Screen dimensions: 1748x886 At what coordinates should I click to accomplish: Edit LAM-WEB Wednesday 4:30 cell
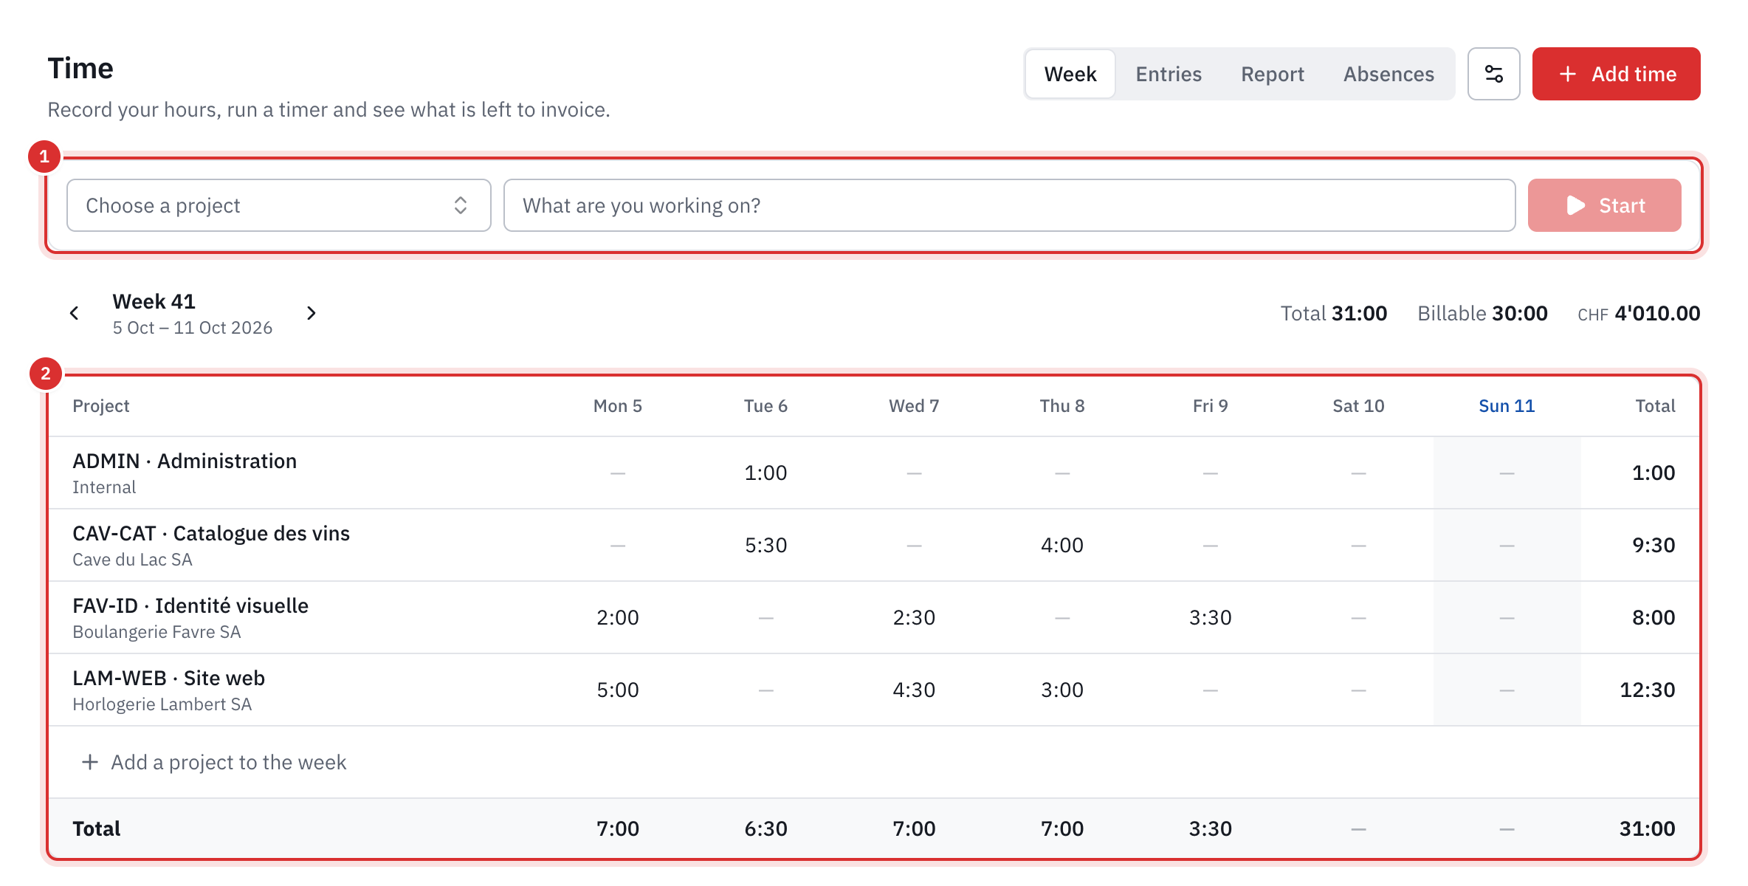click(x=914, y=690)
